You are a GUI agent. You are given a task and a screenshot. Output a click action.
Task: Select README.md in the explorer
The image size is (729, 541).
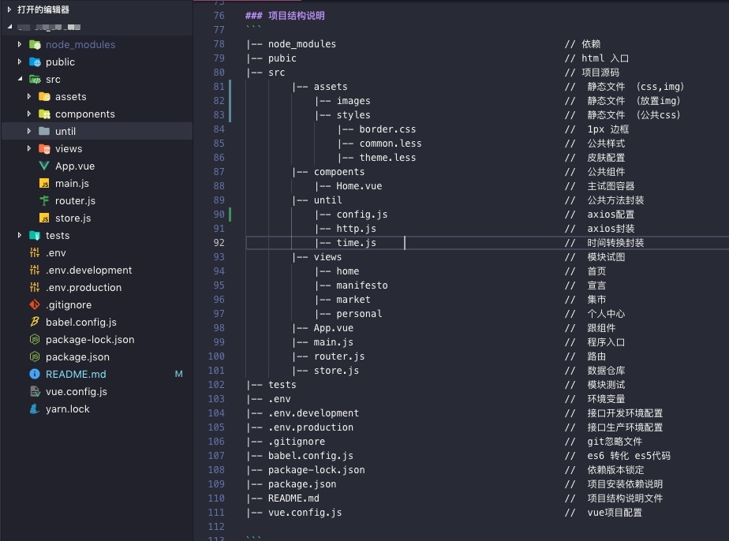point(76,374)
